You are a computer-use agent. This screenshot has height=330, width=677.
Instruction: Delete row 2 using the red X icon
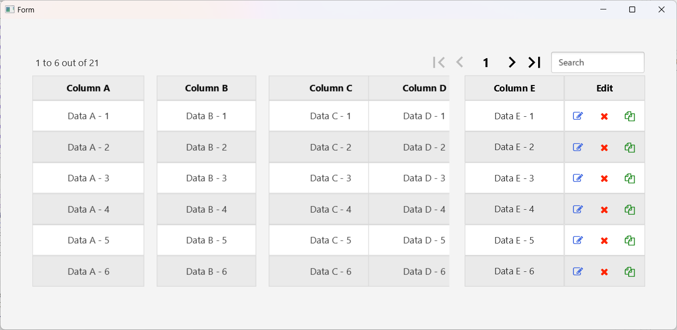click(x=604, y=148)
